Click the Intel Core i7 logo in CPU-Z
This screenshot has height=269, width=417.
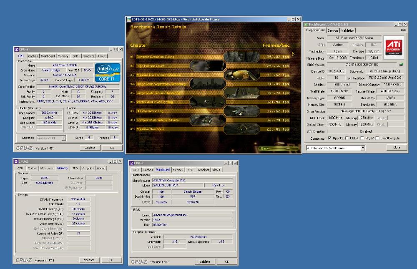click(108, 73)
